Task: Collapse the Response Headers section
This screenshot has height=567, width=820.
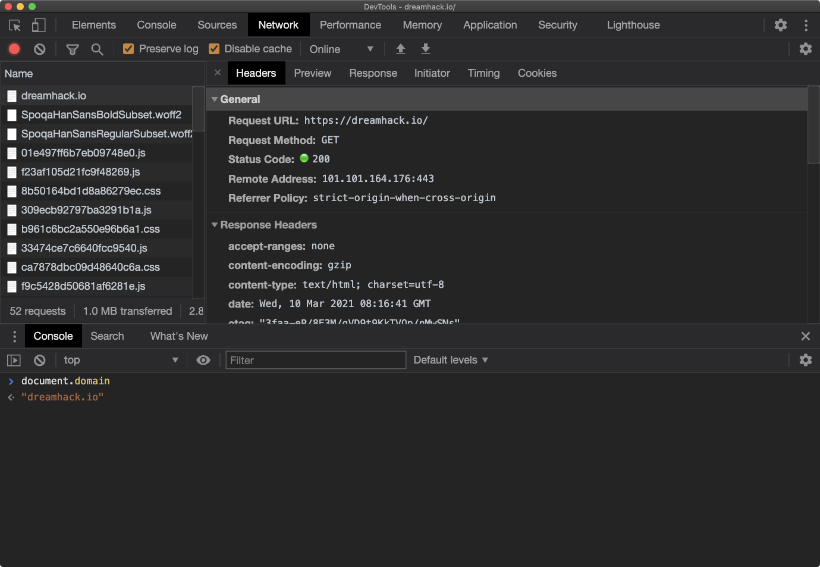Action: (215, 225)
